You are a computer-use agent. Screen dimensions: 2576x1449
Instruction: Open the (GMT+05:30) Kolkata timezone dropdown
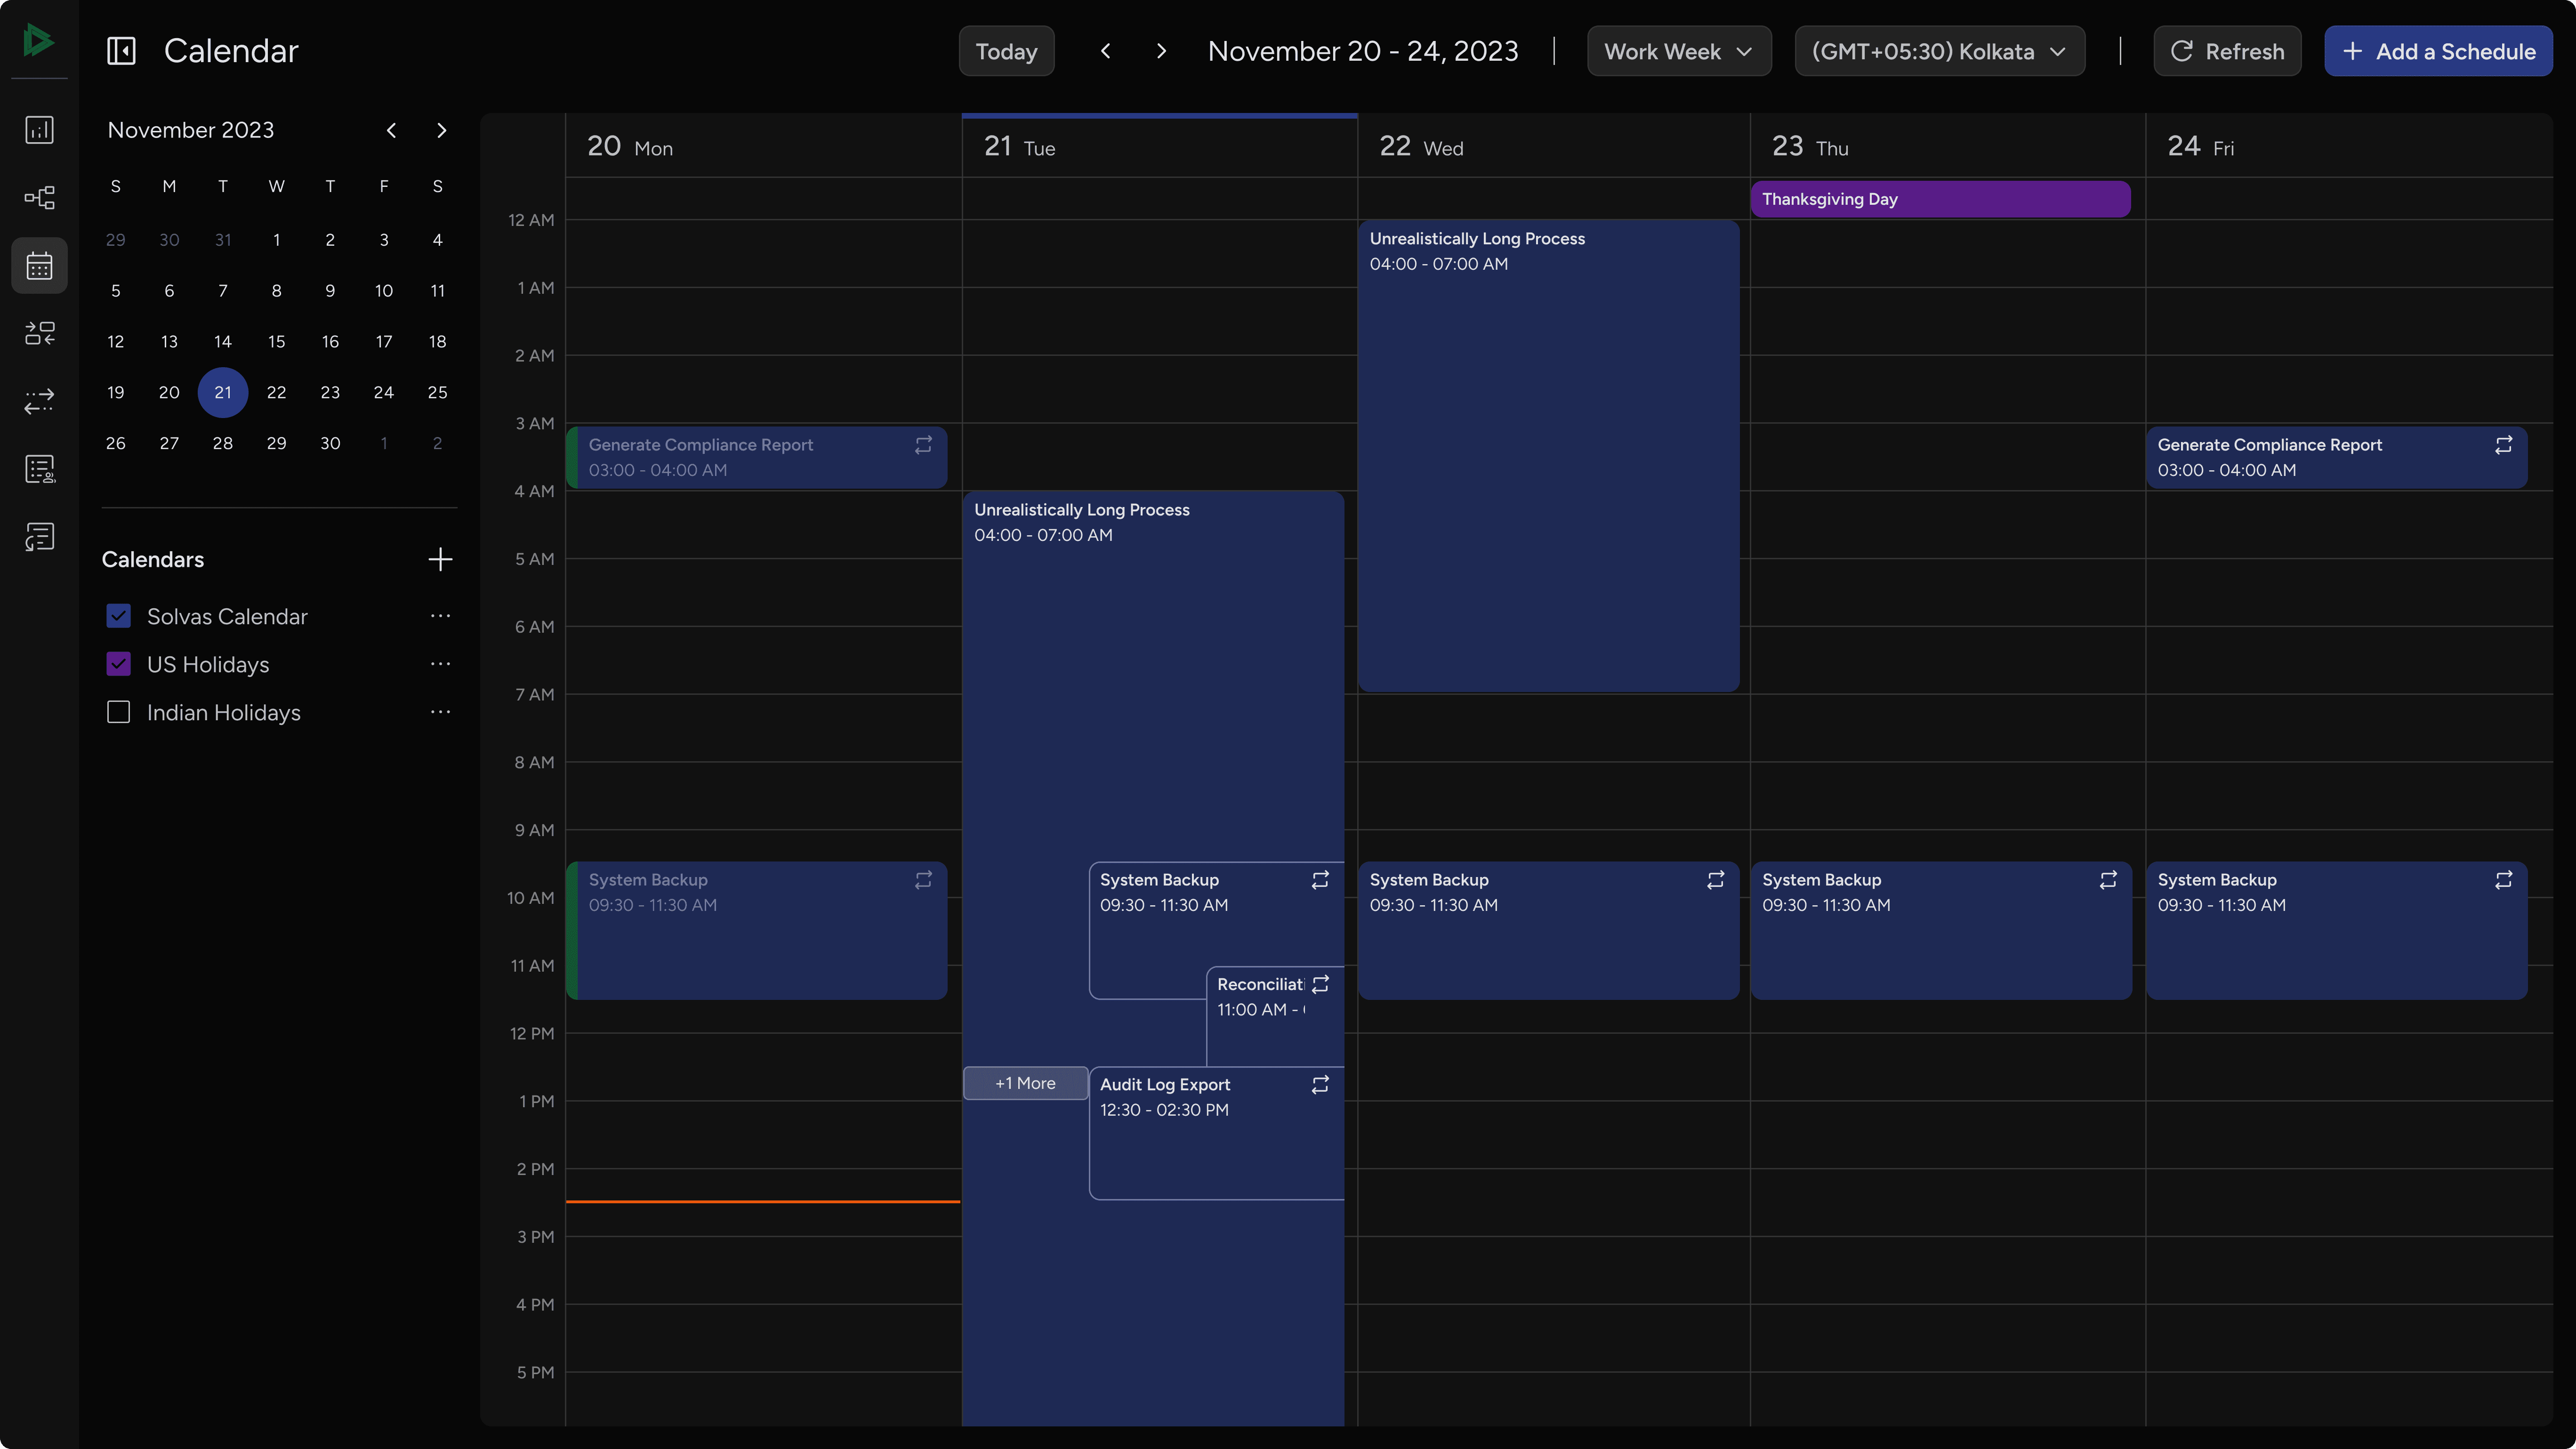coord(1938,50)
